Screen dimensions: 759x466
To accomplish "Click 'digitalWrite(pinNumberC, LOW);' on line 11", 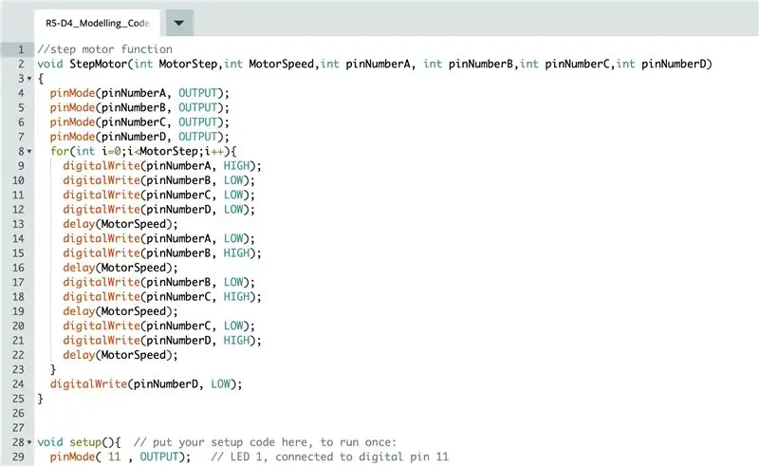I will coord(158,195).
